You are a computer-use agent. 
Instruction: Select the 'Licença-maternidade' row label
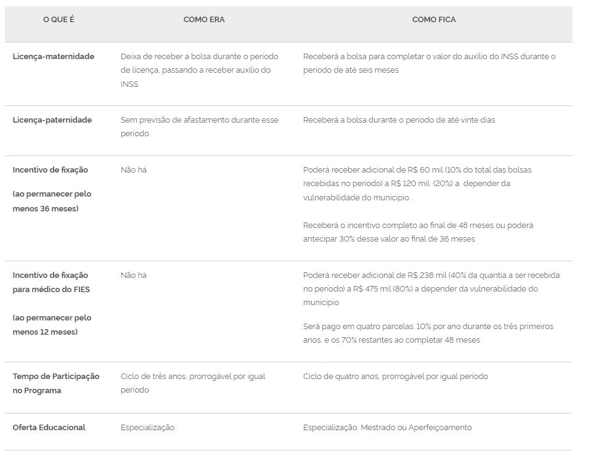pyautogui.click(x=54, y=57)
